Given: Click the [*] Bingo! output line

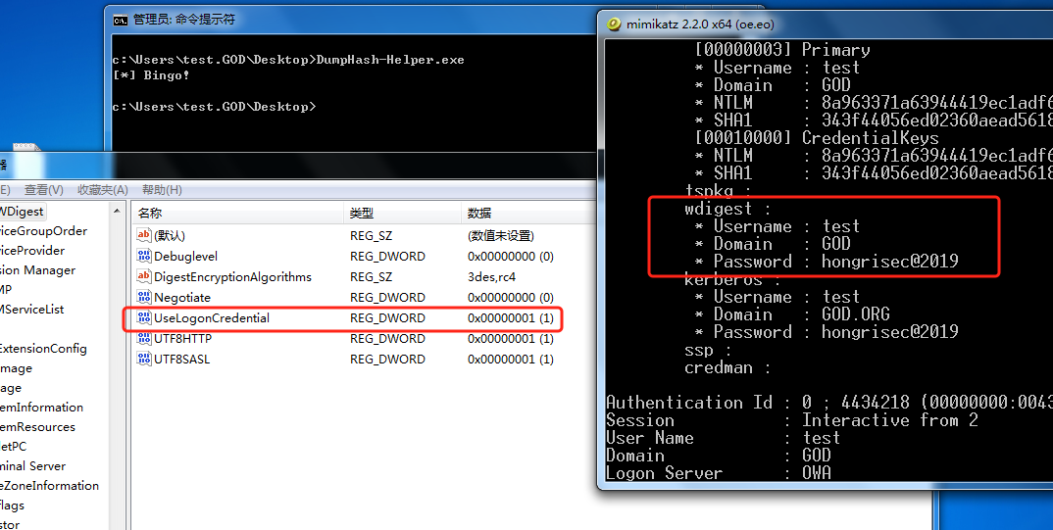Looking at the screenshot, I should point(151,75).
